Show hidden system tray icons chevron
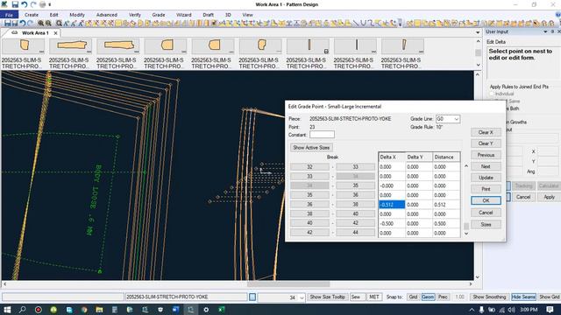561x315 pixels. click(x=472, y=310)
